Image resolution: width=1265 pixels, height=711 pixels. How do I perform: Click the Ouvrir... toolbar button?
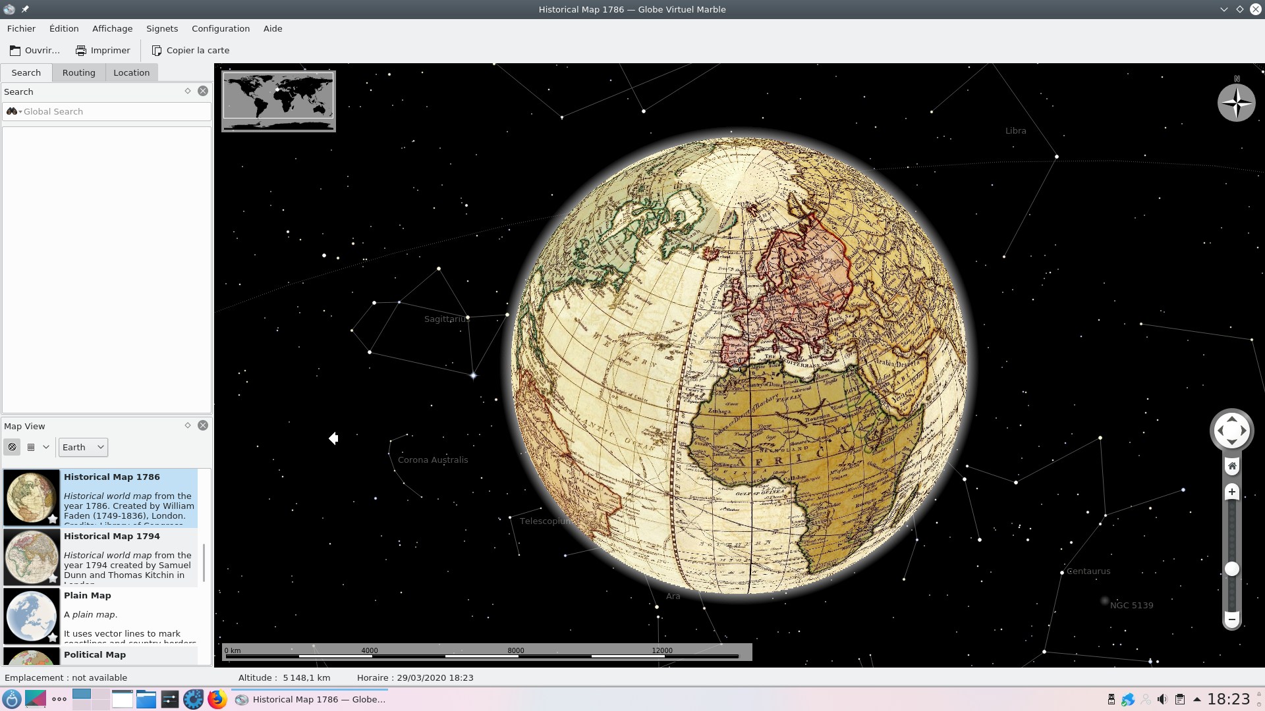34,50
